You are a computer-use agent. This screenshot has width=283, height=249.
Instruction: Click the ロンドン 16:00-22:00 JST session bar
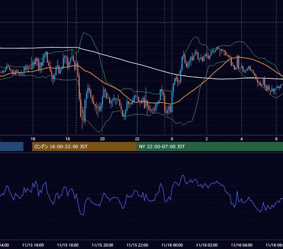click(84, 146)
